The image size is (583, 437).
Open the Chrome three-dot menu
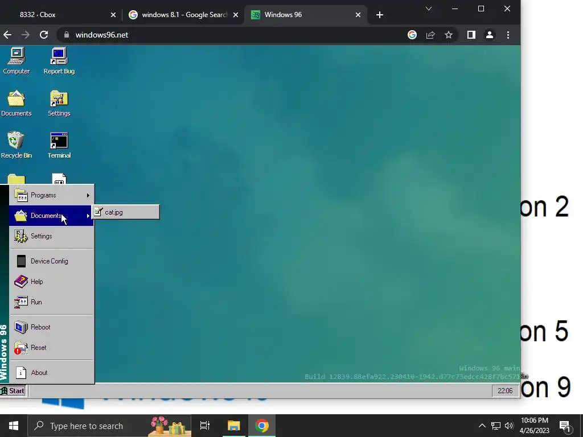pyautogui.click(x=508, y=35)
